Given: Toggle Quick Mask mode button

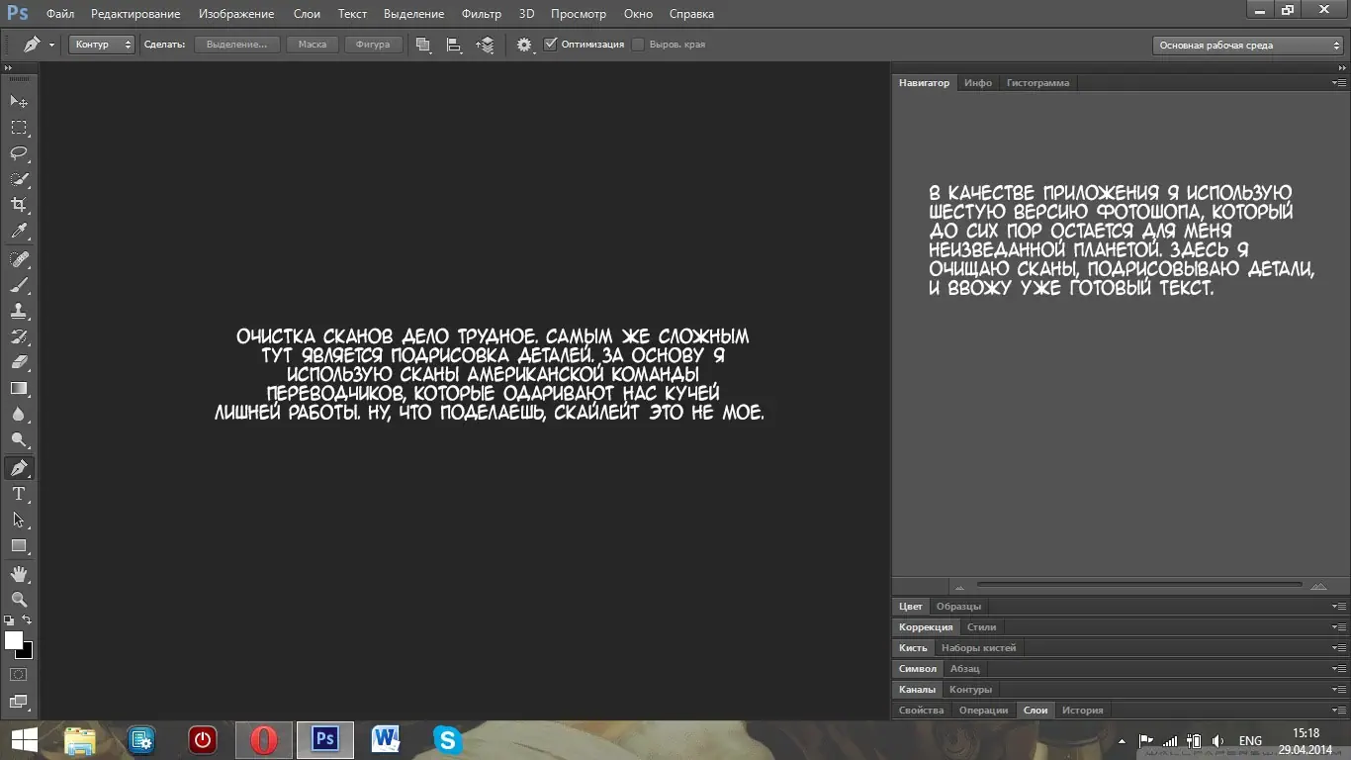Looking at the screenshot, I should pos(19,675).
